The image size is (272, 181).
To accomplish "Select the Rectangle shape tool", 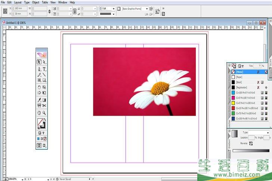I will click(x=44, y=80).
